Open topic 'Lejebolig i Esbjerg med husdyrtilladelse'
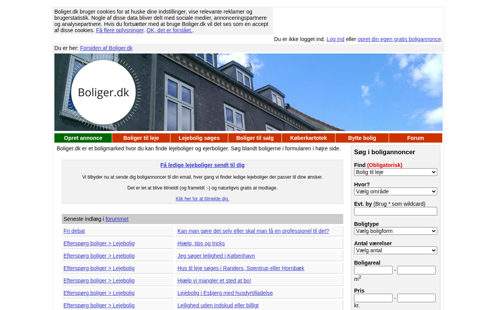 [x=225, y=293]
